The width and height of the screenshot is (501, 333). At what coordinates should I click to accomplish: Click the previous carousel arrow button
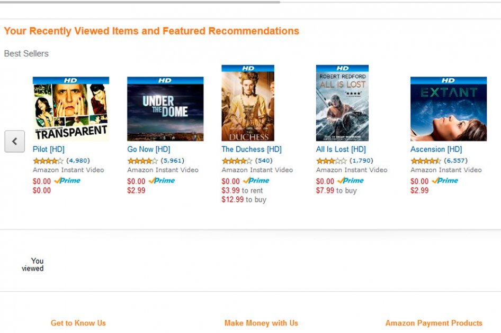pos(15,141)
